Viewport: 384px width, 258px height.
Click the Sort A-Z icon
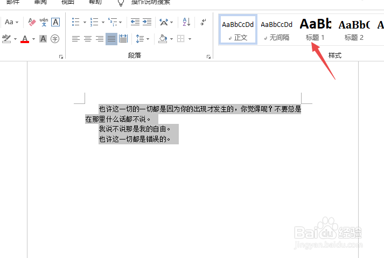[186, 22]
